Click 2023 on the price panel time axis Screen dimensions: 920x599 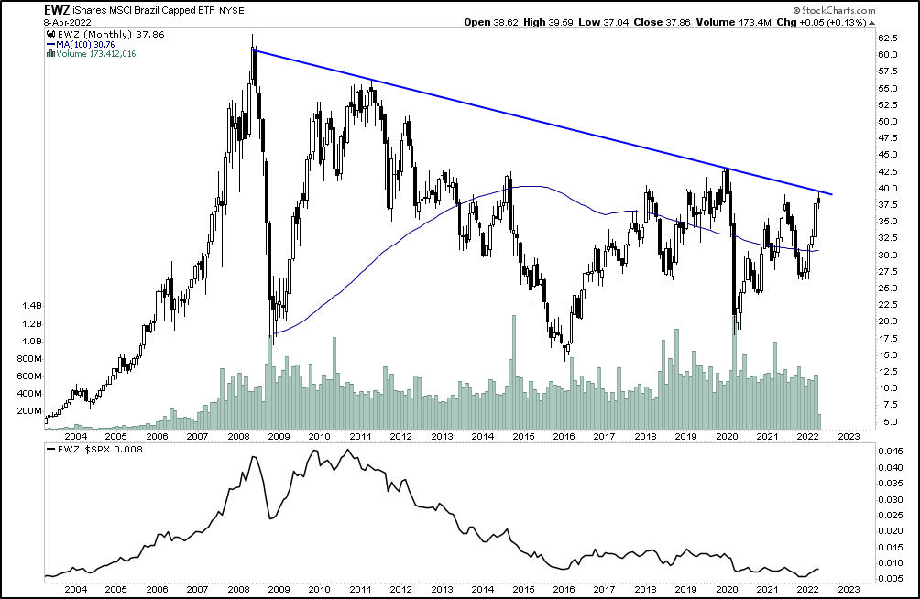849,437
